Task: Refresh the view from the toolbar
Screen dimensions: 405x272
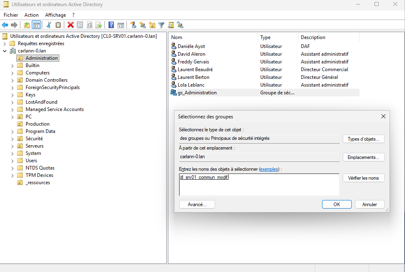Action: point(89,25)
